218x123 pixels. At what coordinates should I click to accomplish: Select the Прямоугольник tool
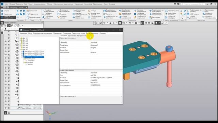[x=33, y=17]
